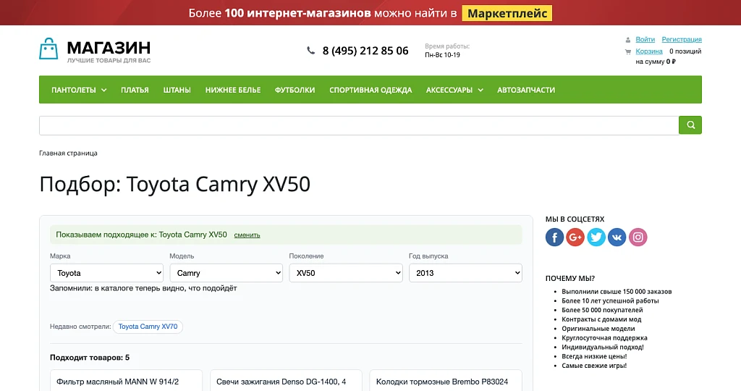Open the Корзина cart link
The width and height of the screenshot is (741, 391).
[x=649, y=51]
